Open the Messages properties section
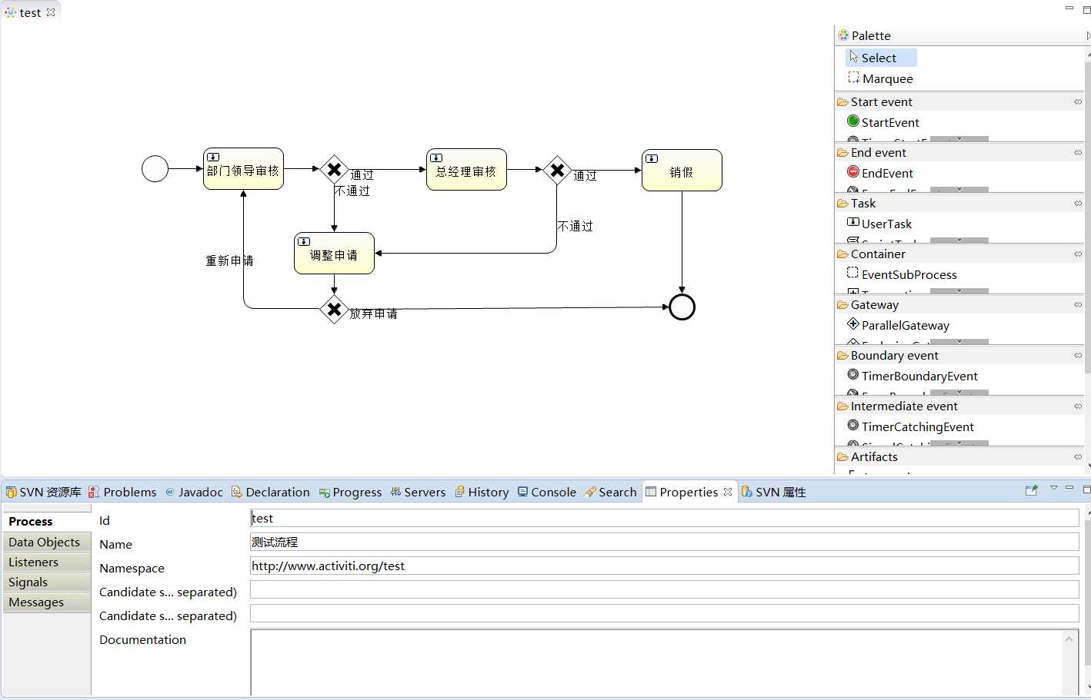The width and height of the screenshot is (1091, 700). pos(47,602)
